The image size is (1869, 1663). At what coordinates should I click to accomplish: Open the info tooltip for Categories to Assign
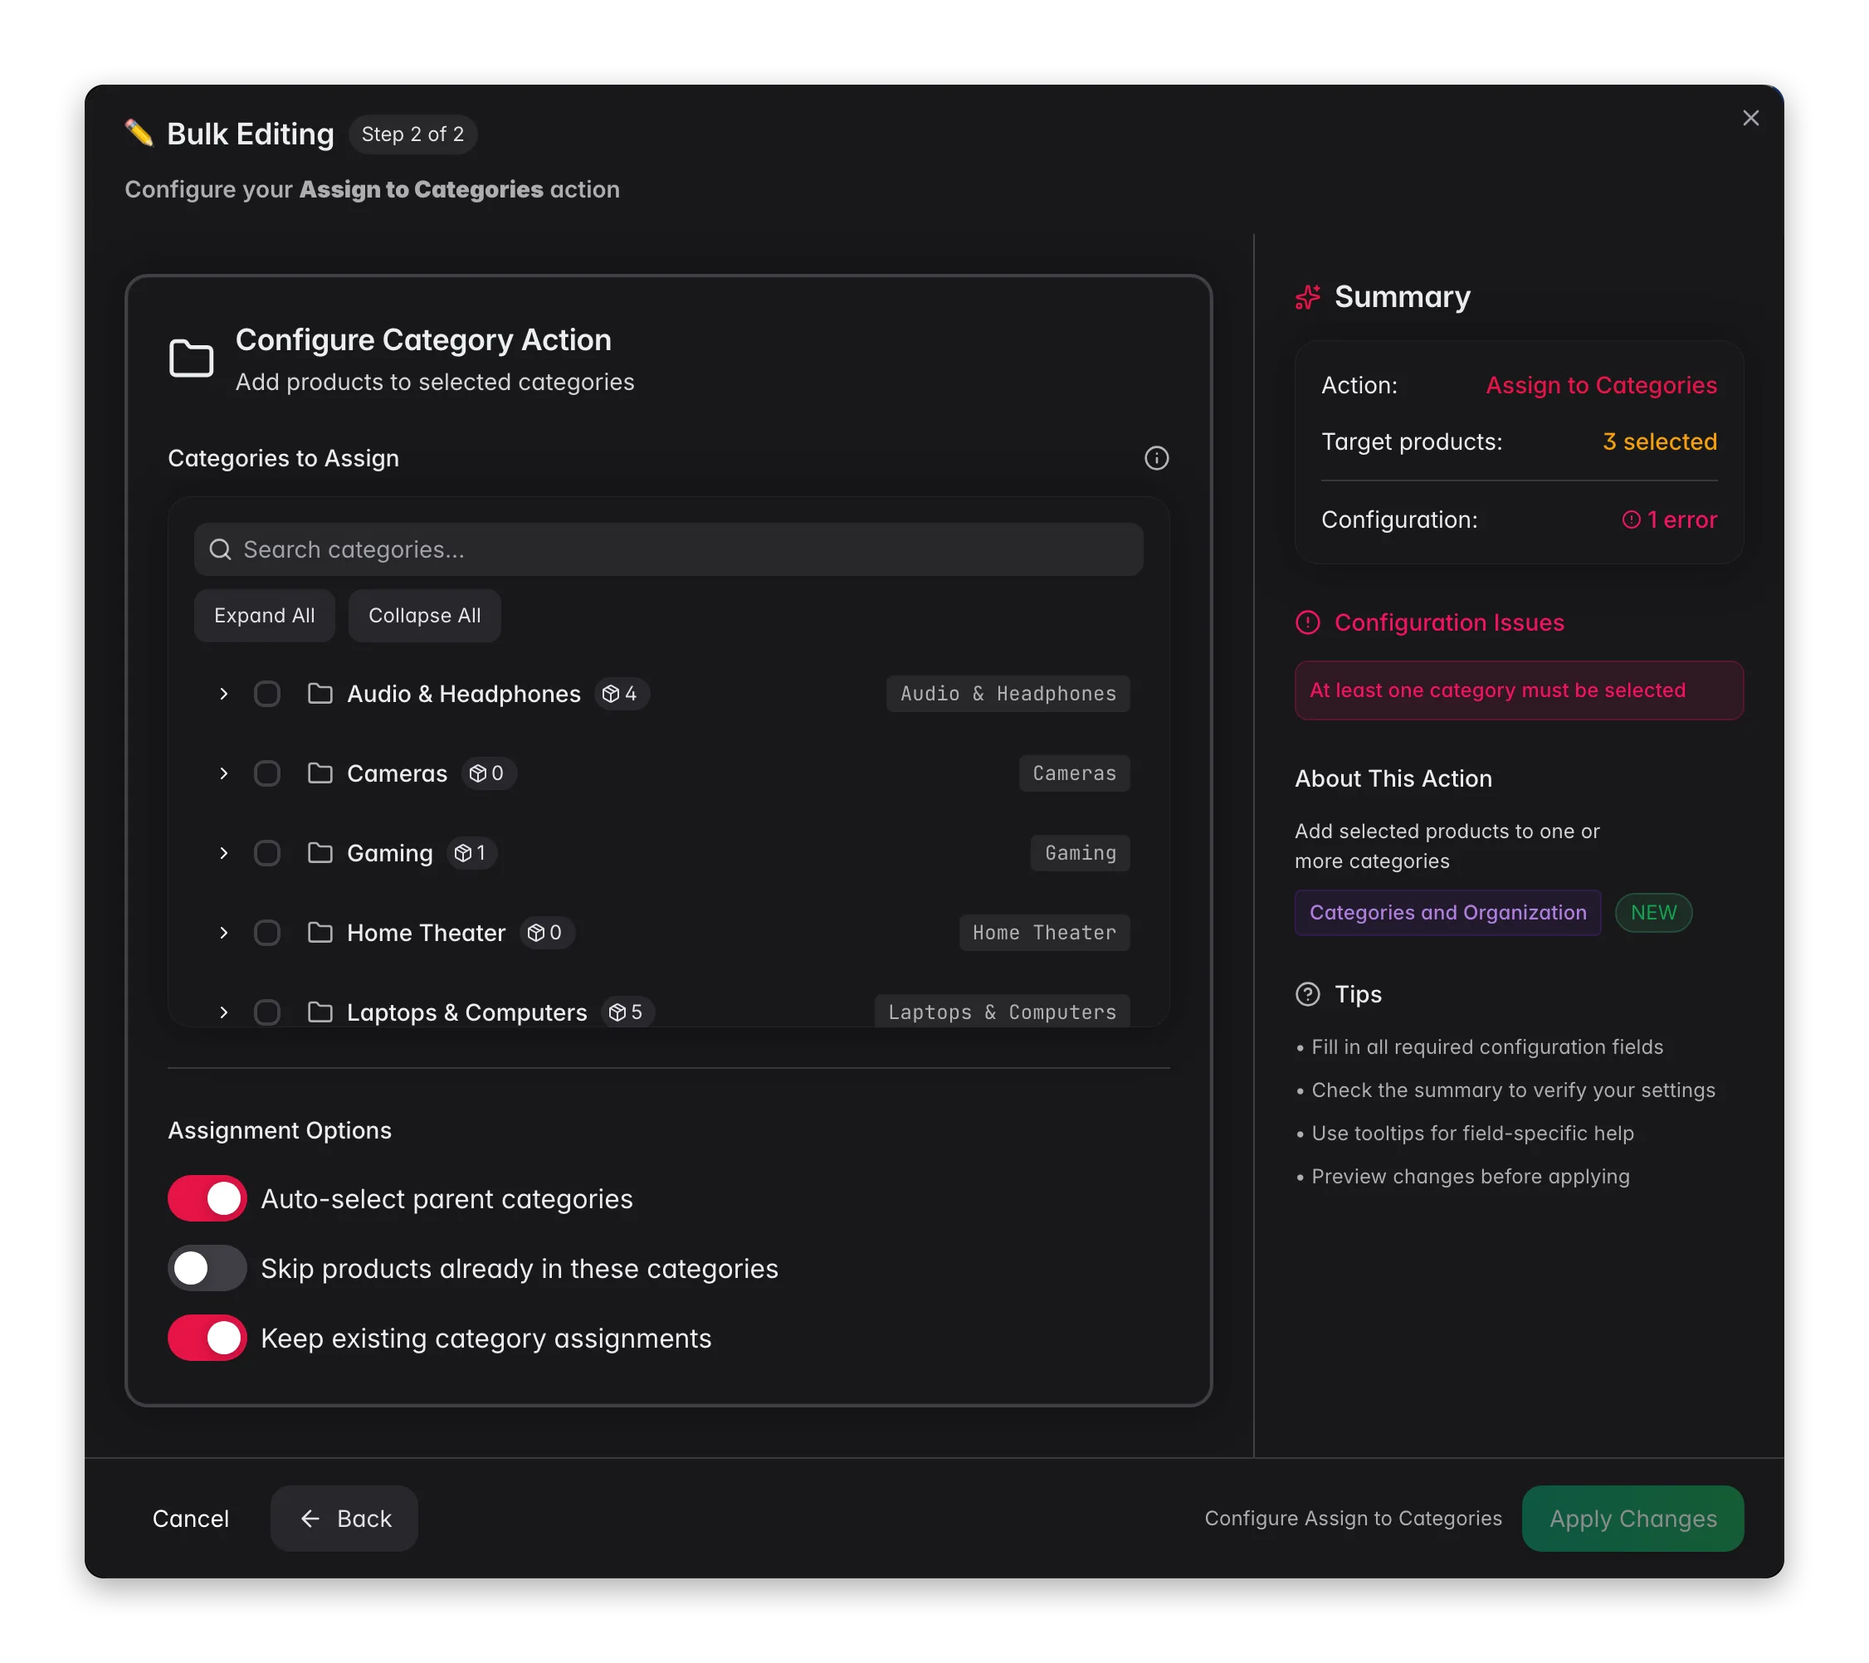(x=1156, y=458)
